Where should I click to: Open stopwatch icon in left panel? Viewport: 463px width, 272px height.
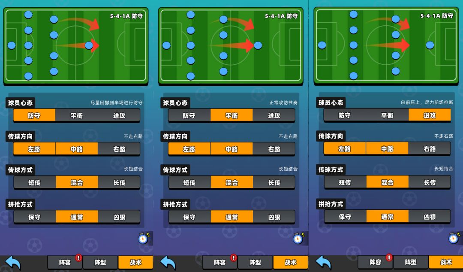coord(144,238)
